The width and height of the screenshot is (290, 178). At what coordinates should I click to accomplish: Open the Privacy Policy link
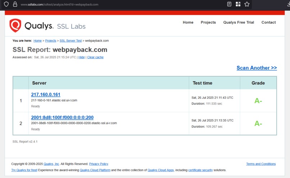click(x=99, y=164)
